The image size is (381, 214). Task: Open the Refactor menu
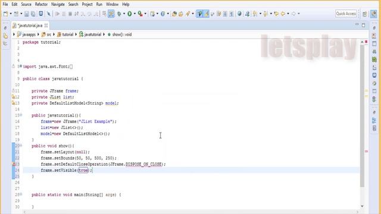pyautogui.click(x=41, y=4)
